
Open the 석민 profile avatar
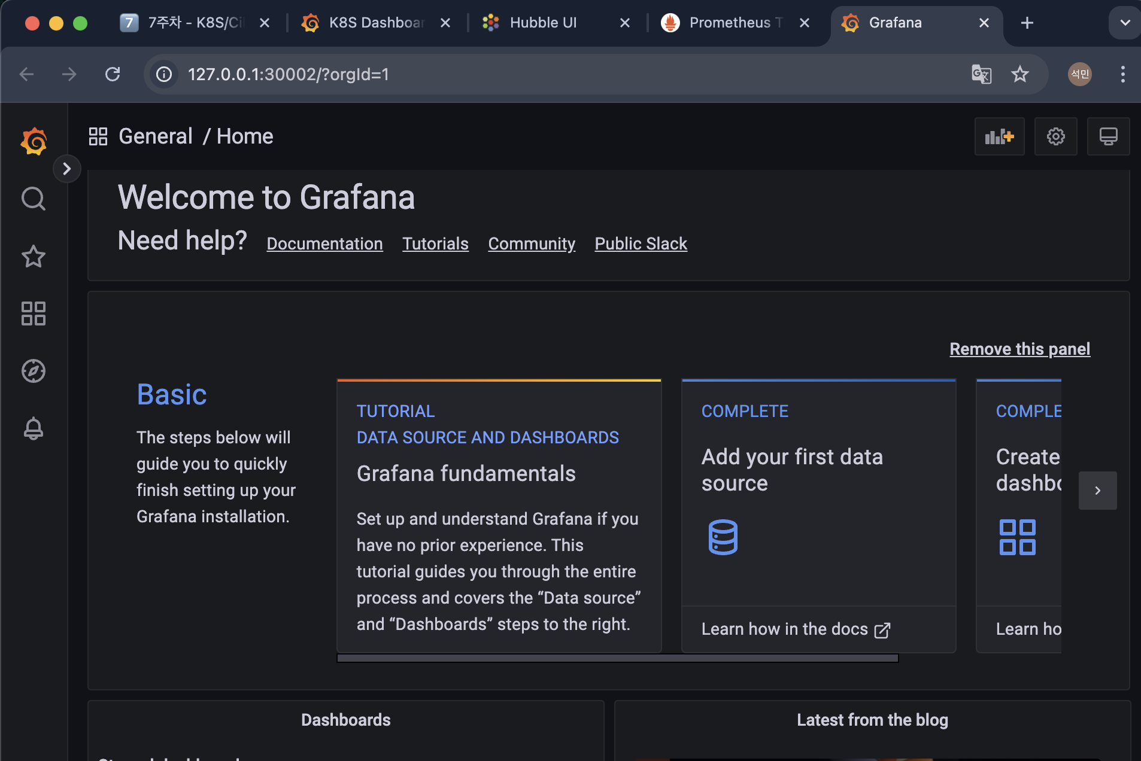coord(1080,74)
